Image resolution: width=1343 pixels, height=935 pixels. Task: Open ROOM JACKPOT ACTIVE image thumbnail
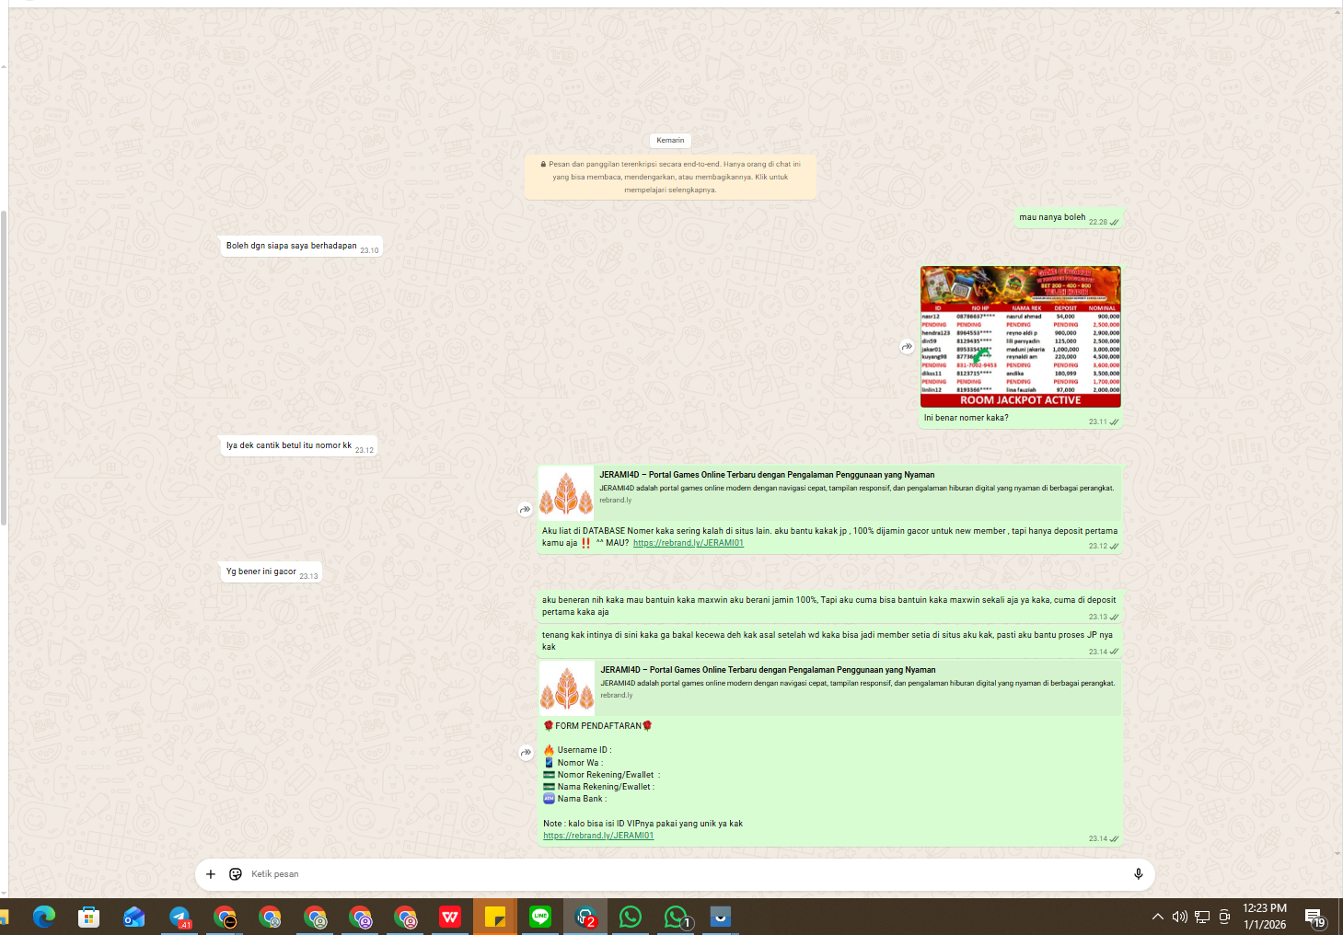click(1021, 337)
